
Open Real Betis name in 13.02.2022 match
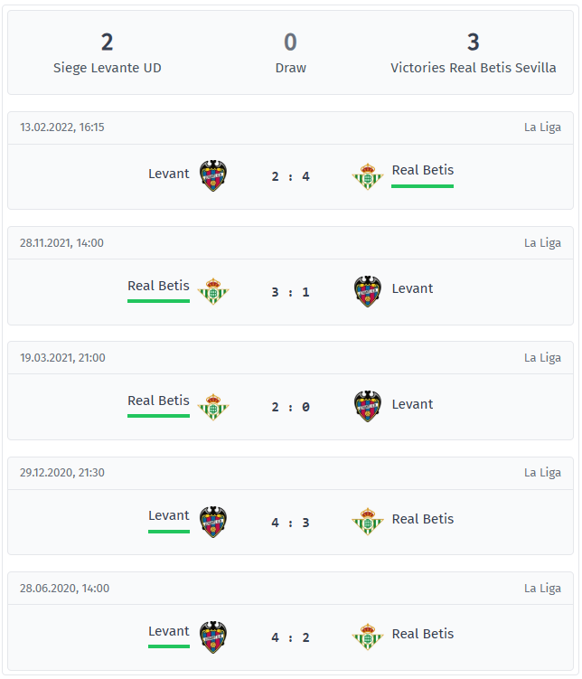pyautogui.click(x=423, y=170)
